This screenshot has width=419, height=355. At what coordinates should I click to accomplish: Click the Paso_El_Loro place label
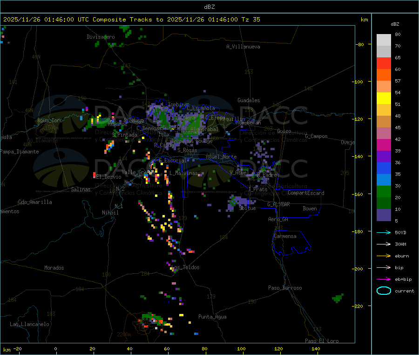(322, 341)
